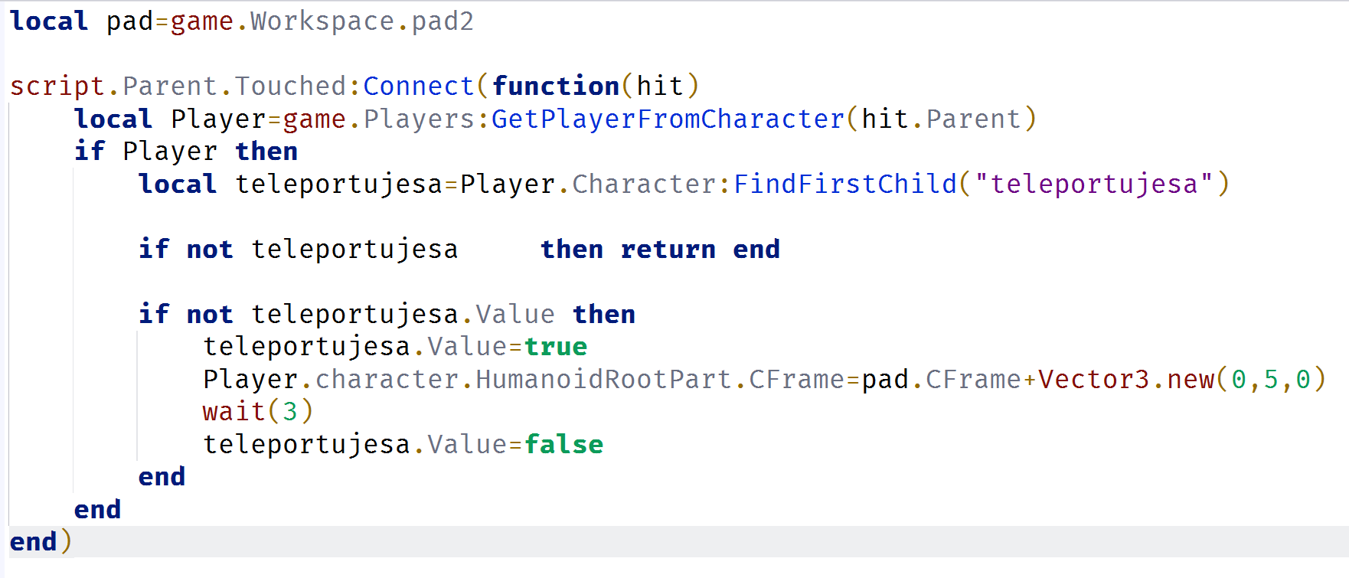Image resolution: width=1349 pixels, height=578 pixels.
Task: Click 'script' at start of third line
Action: point(57,86)
